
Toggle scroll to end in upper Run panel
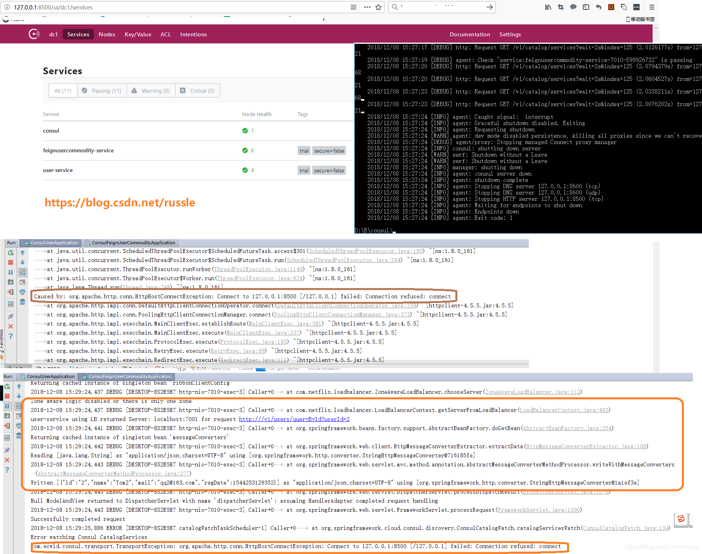22,282
